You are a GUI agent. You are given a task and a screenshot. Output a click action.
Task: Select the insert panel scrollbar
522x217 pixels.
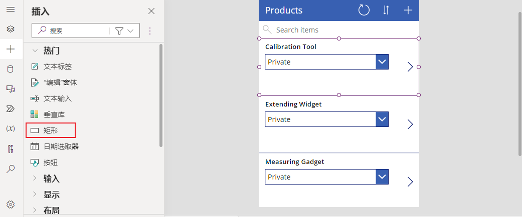[161, 95]
